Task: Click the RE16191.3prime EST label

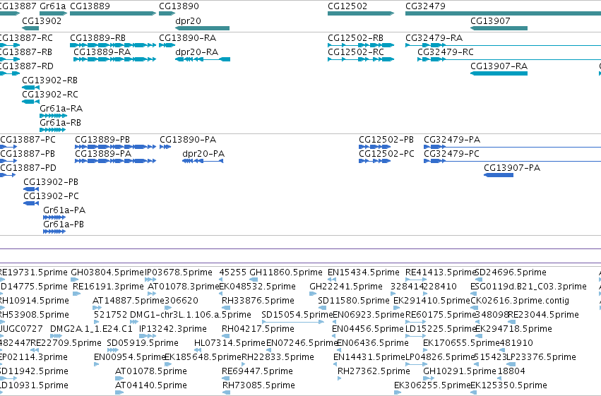Action: click(108, 287)
